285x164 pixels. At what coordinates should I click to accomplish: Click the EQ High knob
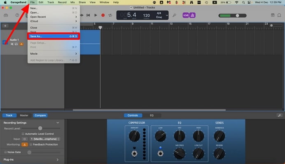tap(199, 136)
